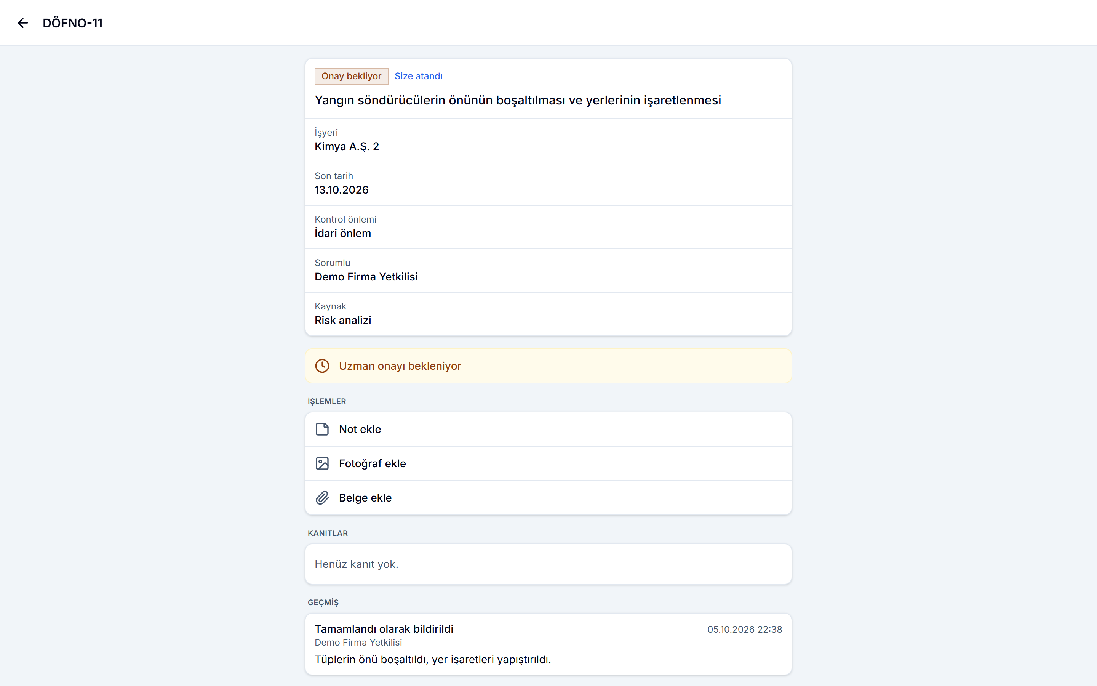Click the Kontrol önlemi row İdari önlem
Screen dimensions: 1097x686
coord(548,227)
